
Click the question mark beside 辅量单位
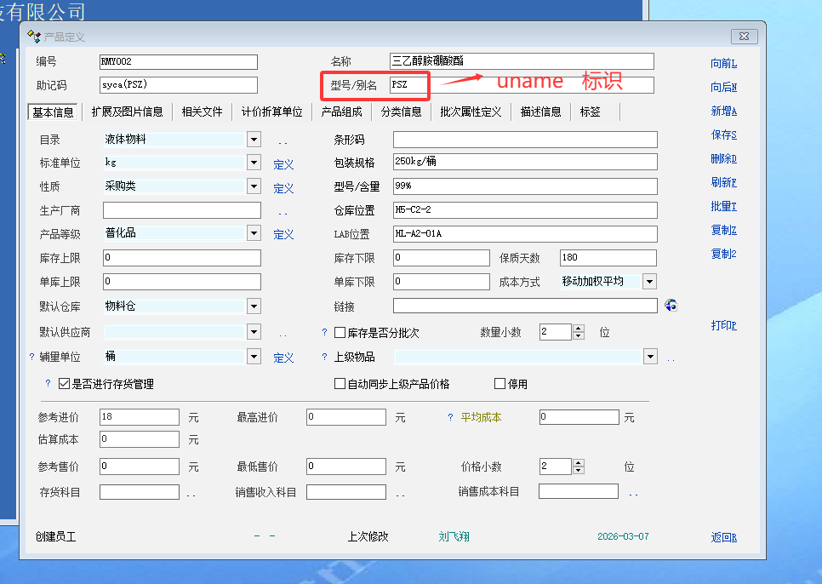click(x=32, y=358)
